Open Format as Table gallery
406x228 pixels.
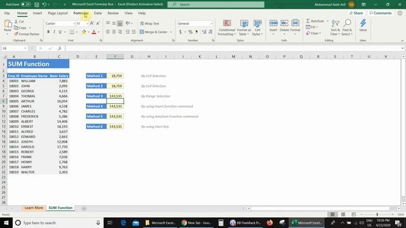(244, 27)
